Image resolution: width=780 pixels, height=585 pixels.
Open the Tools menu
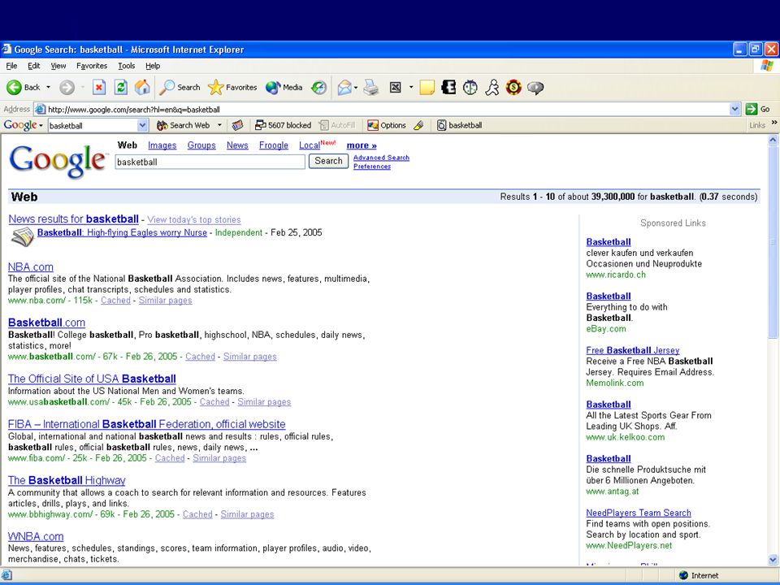tap(127, 66)
